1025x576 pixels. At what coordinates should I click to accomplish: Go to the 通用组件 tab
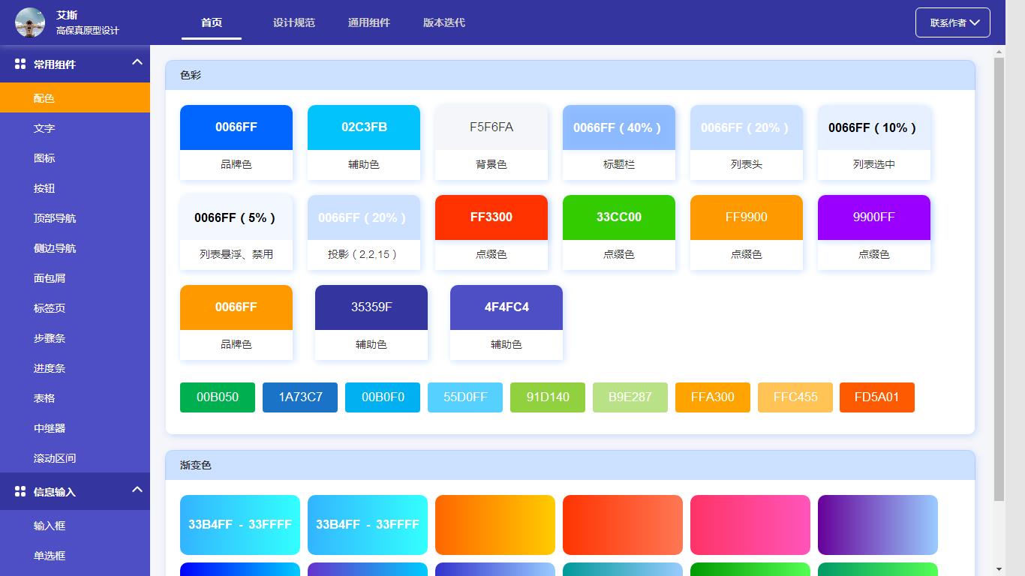(x=369, y=22)
